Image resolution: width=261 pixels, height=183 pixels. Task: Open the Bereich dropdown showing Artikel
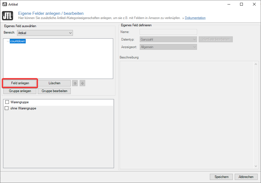pyautogui.click(x=45, y=33)
